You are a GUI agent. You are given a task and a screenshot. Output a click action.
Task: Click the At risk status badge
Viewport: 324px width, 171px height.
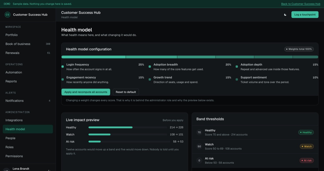(x=307, y=161)
